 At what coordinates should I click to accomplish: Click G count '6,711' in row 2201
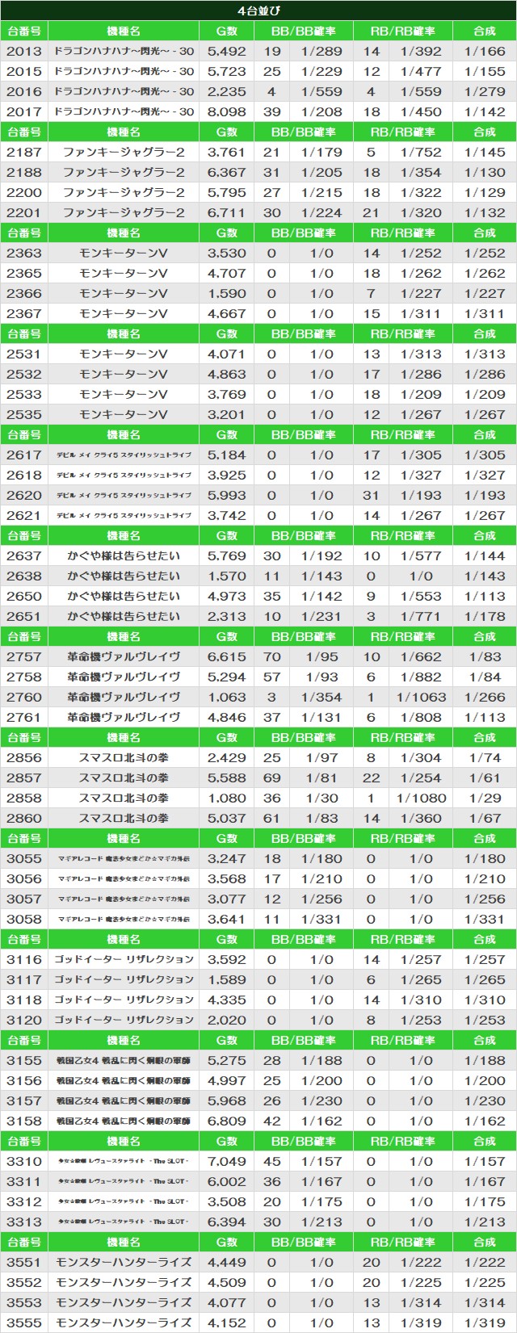coord(227,212)
